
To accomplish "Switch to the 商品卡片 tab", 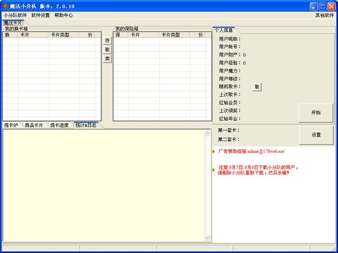I will (34, 125).
